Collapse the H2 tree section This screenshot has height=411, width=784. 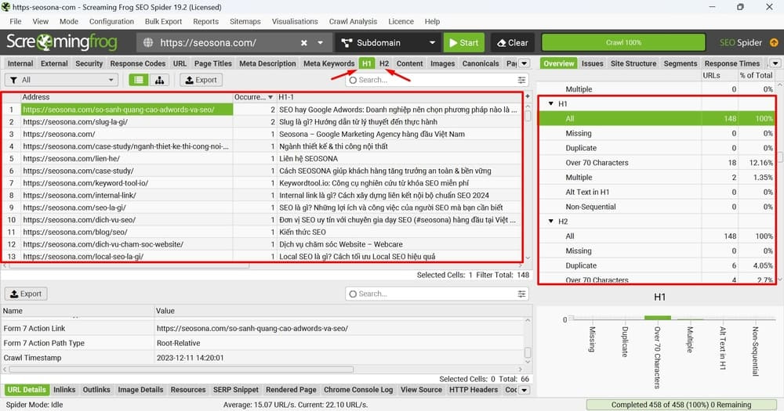(551, 222)
